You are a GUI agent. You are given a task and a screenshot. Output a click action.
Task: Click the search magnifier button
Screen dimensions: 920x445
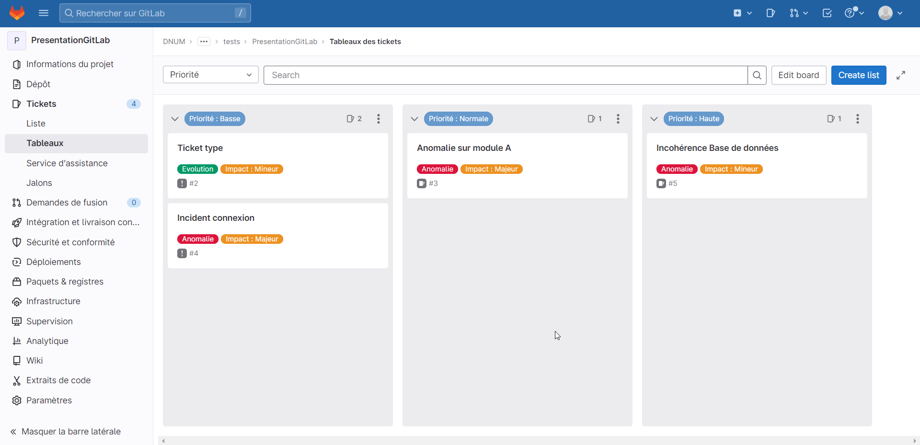(757, 75)
